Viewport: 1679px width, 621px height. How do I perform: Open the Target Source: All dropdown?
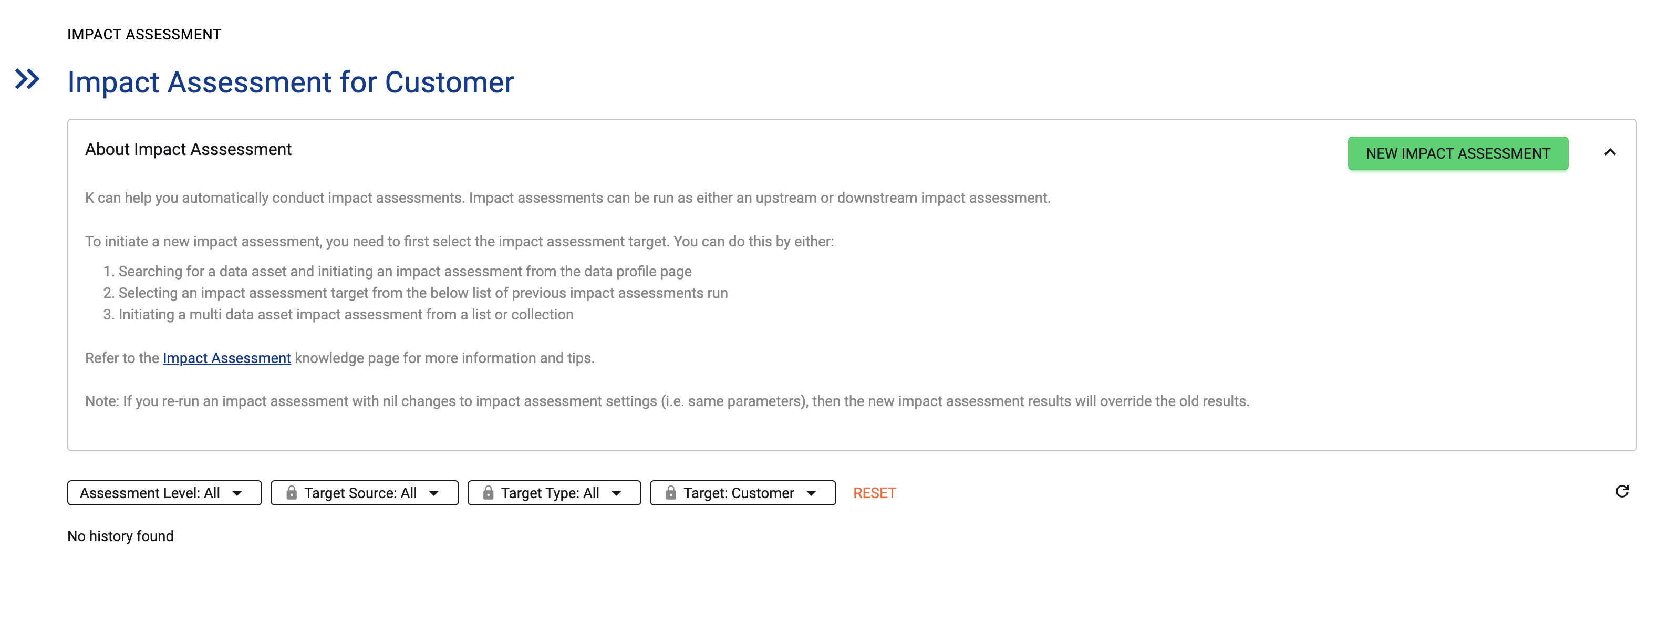[360, 493]
